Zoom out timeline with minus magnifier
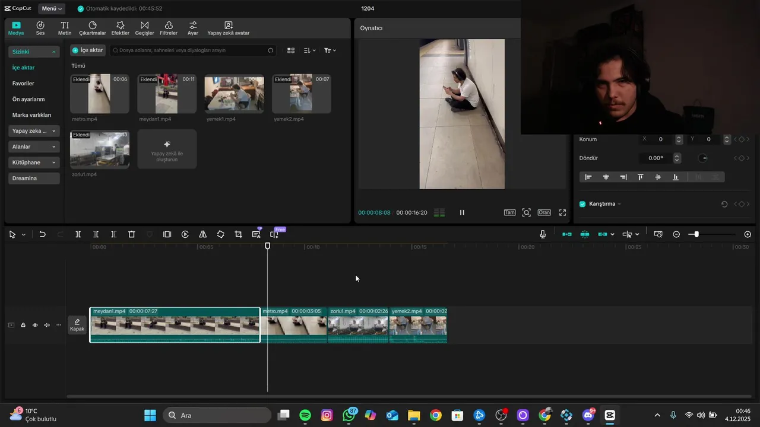760x427 pixels. (x=676, y=234)
